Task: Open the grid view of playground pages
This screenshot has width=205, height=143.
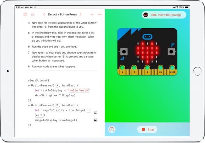Action: coord(25,14)
